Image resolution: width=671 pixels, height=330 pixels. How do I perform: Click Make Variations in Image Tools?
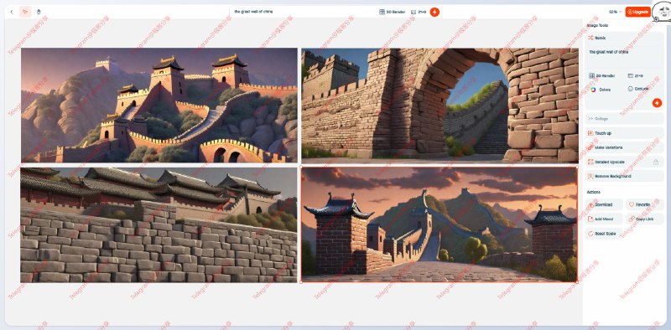point(624,147)
